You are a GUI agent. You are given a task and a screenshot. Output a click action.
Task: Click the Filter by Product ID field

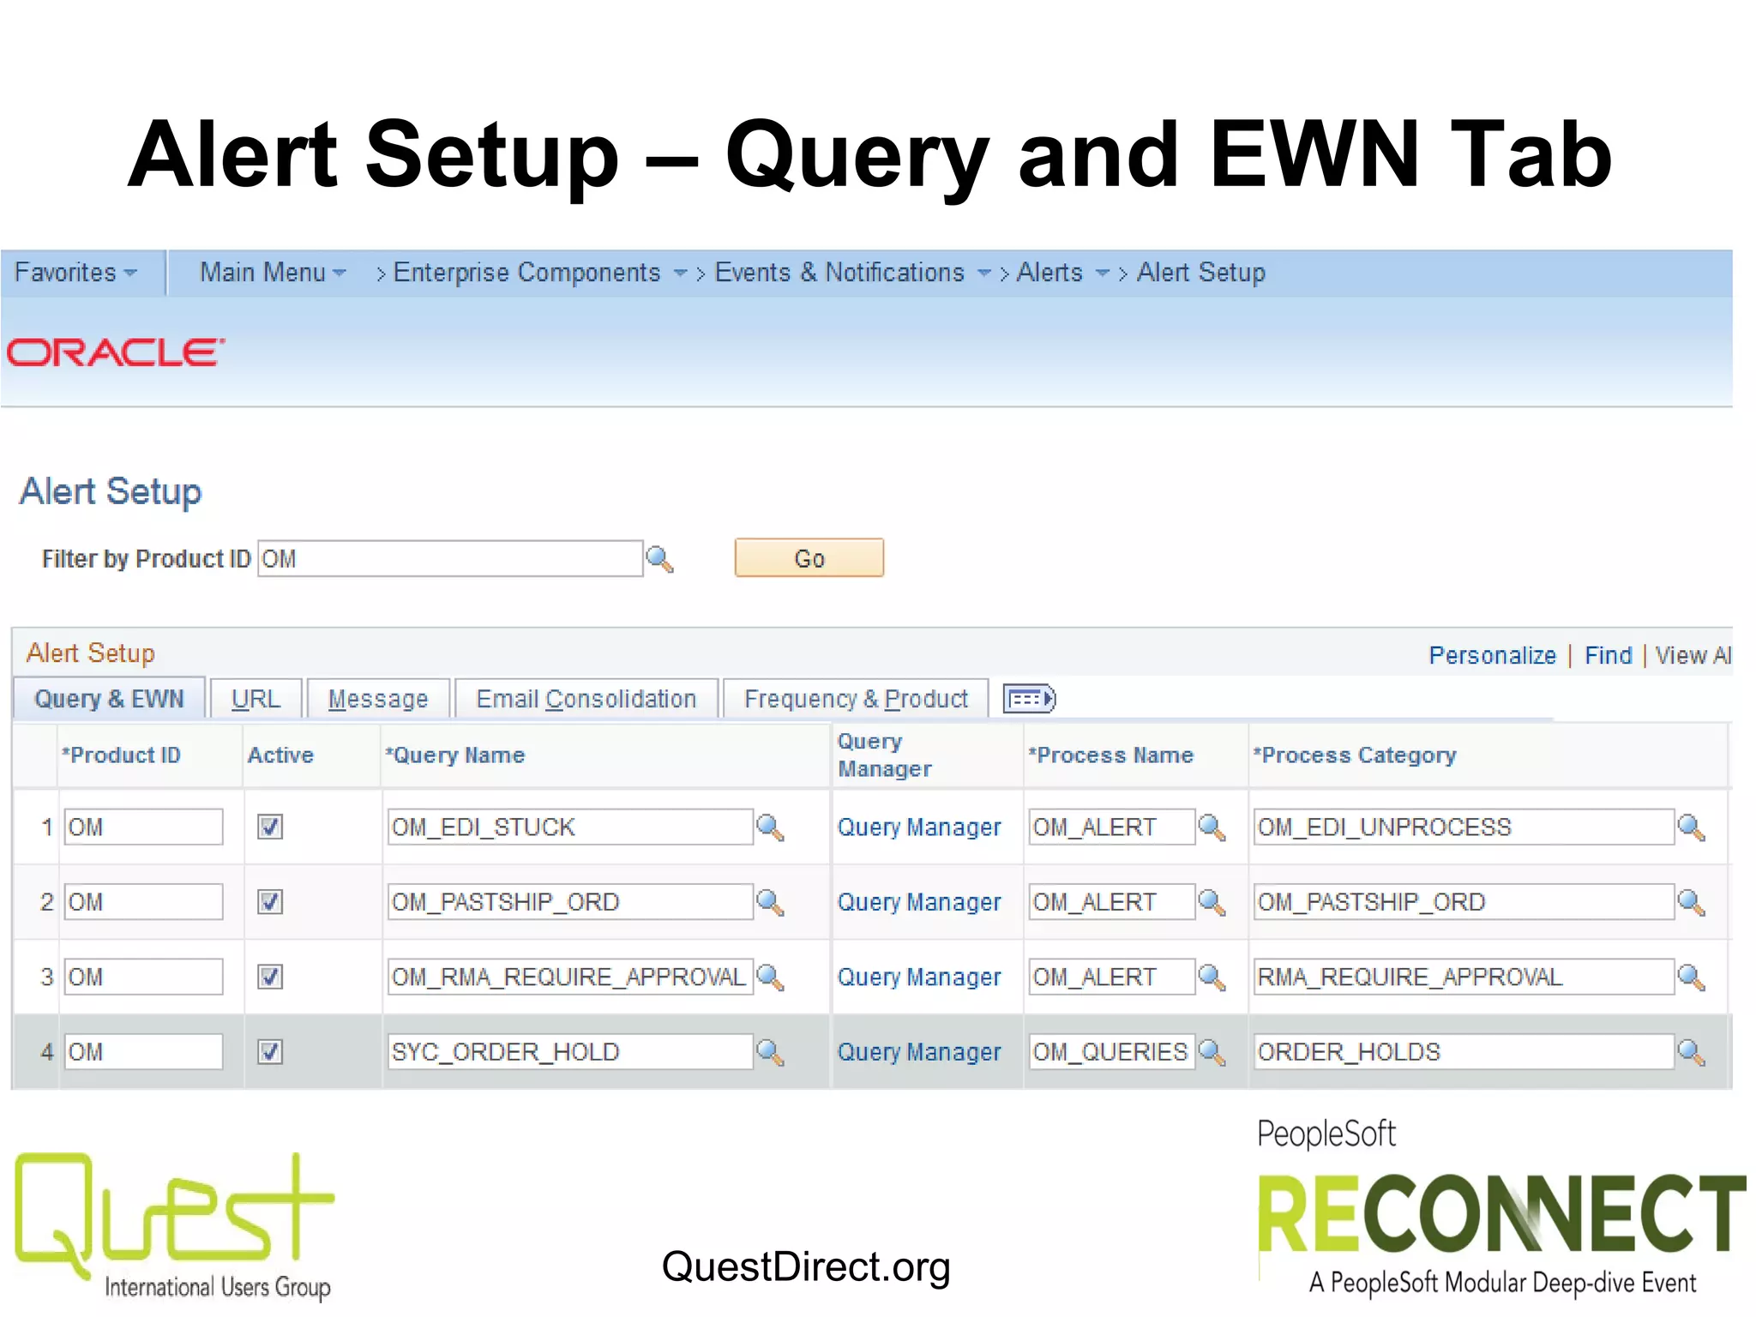[x=450, y=559]
